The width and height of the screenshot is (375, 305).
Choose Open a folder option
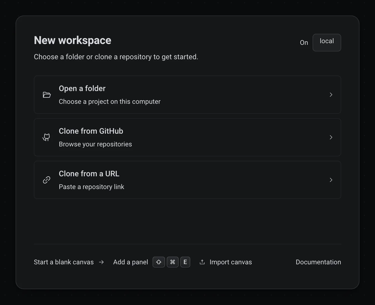(x=187, y=95)
